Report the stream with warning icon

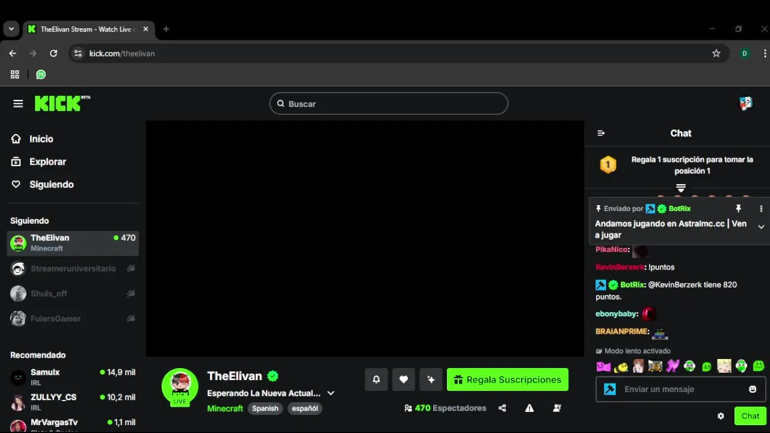[529, 408]
